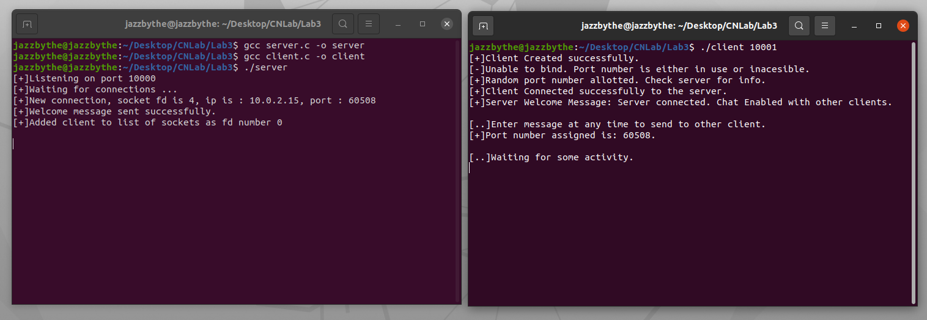Viewport: 927px width, 320px height.
Task: Close the server terminal window
Action: pyautogui.click(x=447, y=24)
